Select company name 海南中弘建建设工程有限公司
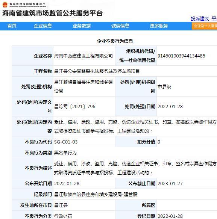 (83, 56)
